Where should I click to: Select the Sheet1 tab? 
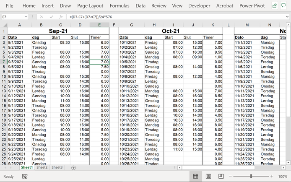27,167
